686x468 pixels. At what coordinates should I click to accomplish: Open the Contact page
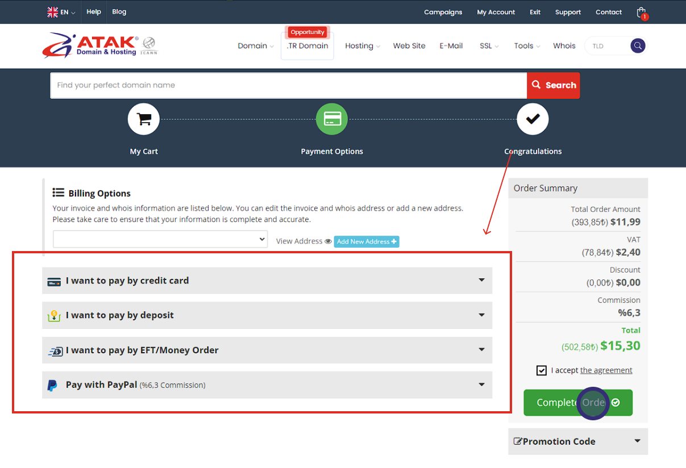609,12
